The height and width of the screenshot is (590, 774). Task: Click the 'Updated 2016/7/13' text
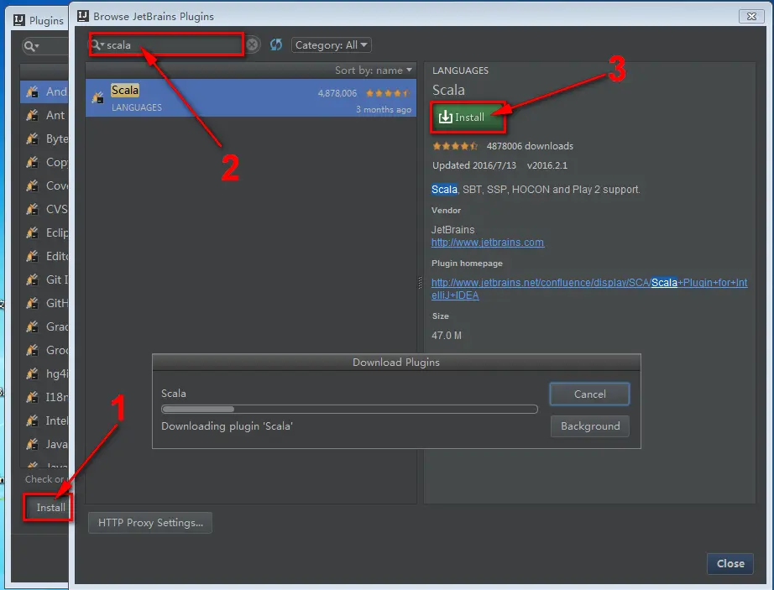(474, 165)
